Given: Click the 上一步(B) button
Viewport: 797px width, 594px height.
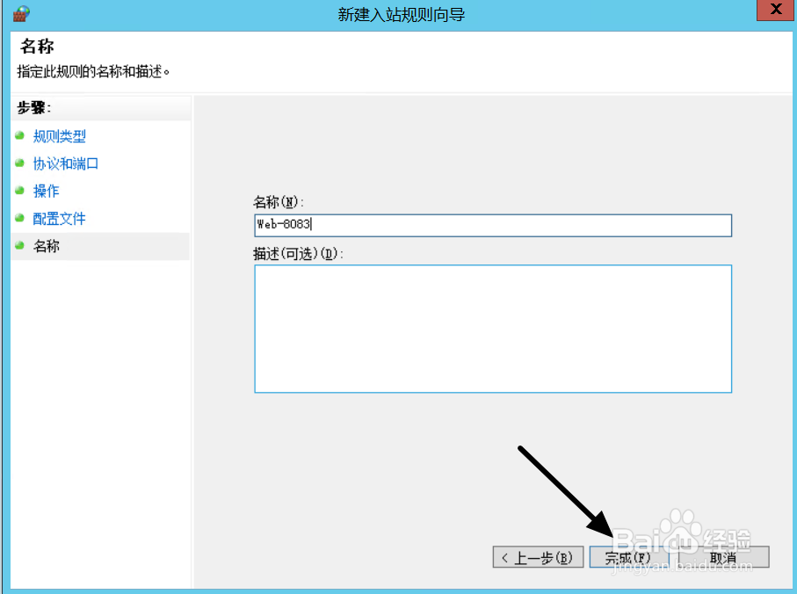Looking at the screenshot, I should 538,557.
